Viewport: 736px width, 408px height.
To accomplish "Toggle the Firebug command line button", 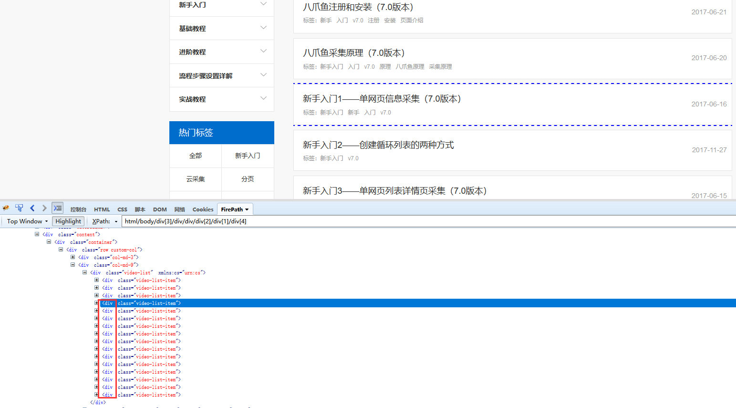I will click(x=58, y=208).
